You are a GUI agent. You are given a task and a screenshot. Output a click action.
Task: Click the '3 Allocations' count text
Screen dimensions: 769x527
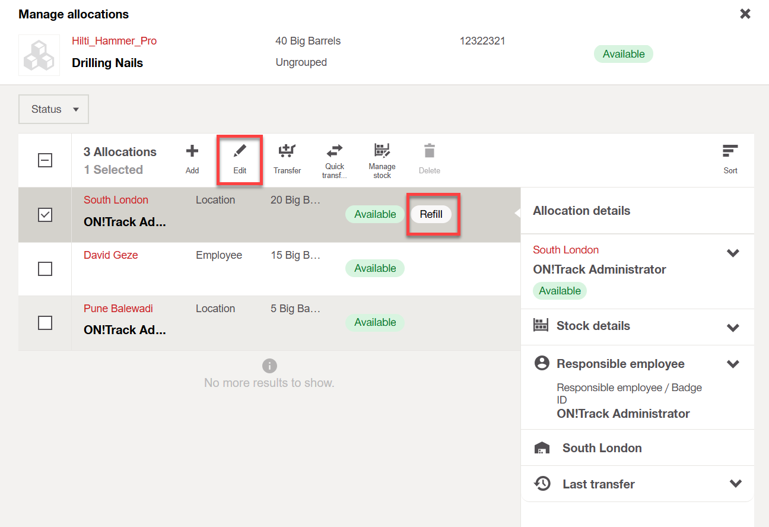120,152
